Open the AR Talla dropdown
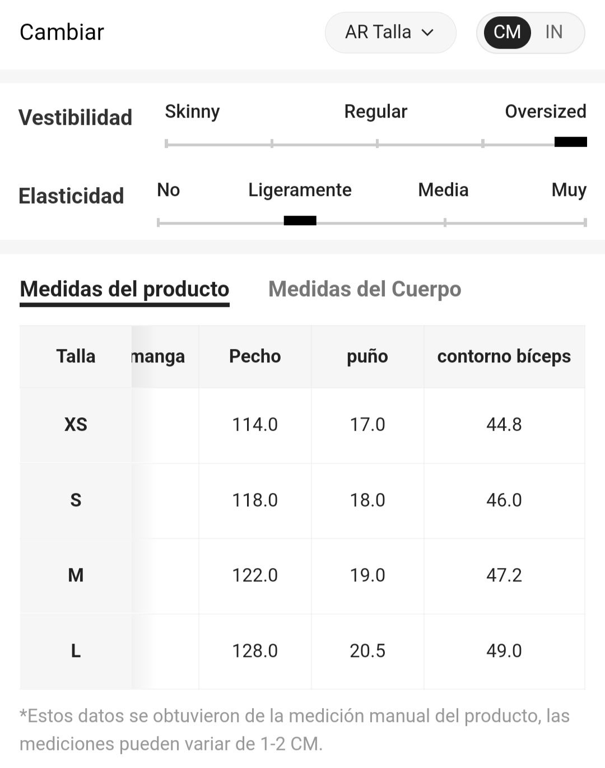The image size is (605, 768). click(x=390, y=32)
